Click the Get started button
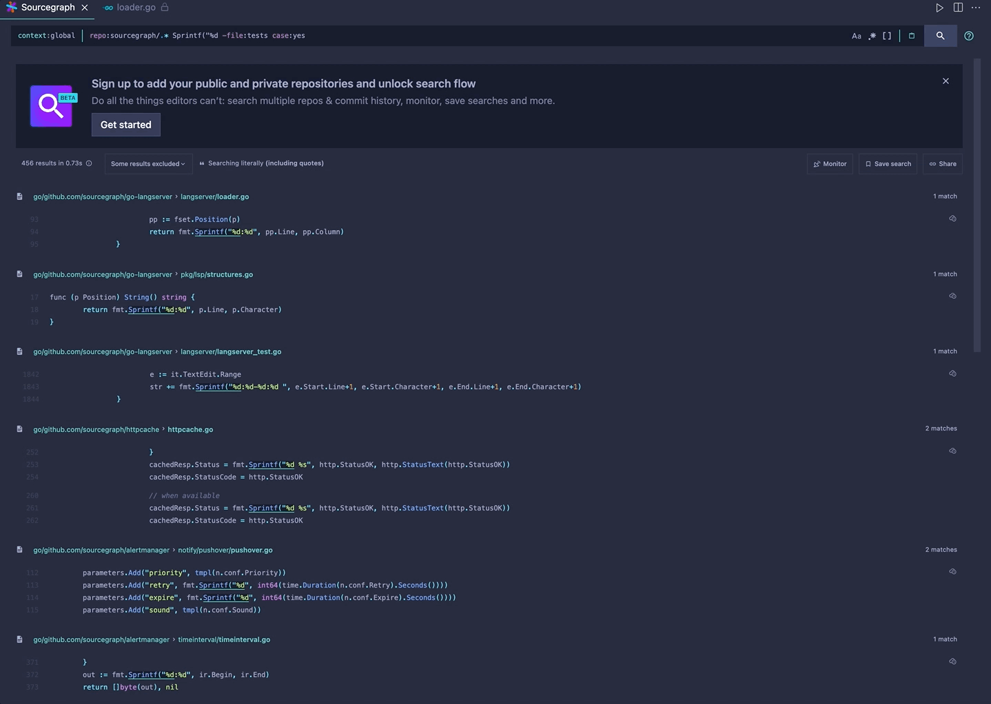Viewport: 991px width, 704px height. click(126, 125)
